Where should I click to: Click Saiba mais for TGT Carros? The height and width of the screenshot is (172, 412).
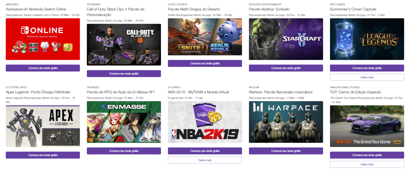pyautogui.click(x=367, y=164)
